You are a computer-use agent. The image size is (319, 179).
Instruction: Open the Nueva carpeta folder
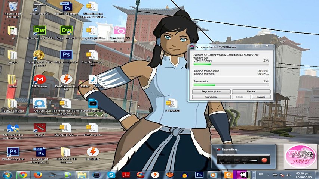point(13,105)
